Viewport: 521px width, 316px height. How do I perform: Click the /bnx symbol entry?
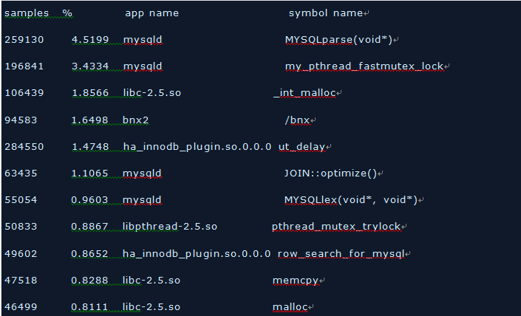pyautogui.click(x=297, y=120)
